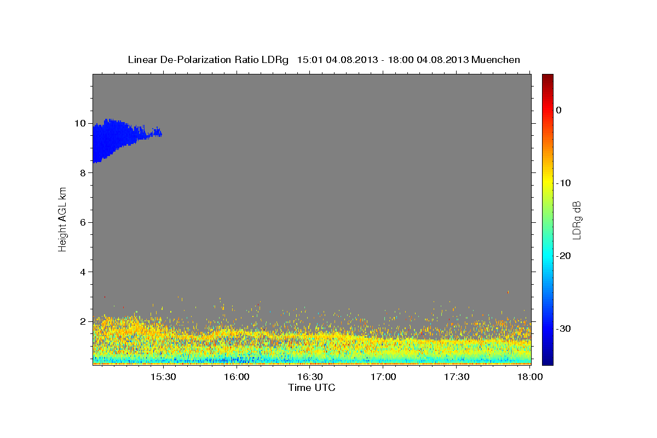Click the 'LDRg dB' colorbar label
This screenshot has width=657, height=438.
click(x=577, y=220)
